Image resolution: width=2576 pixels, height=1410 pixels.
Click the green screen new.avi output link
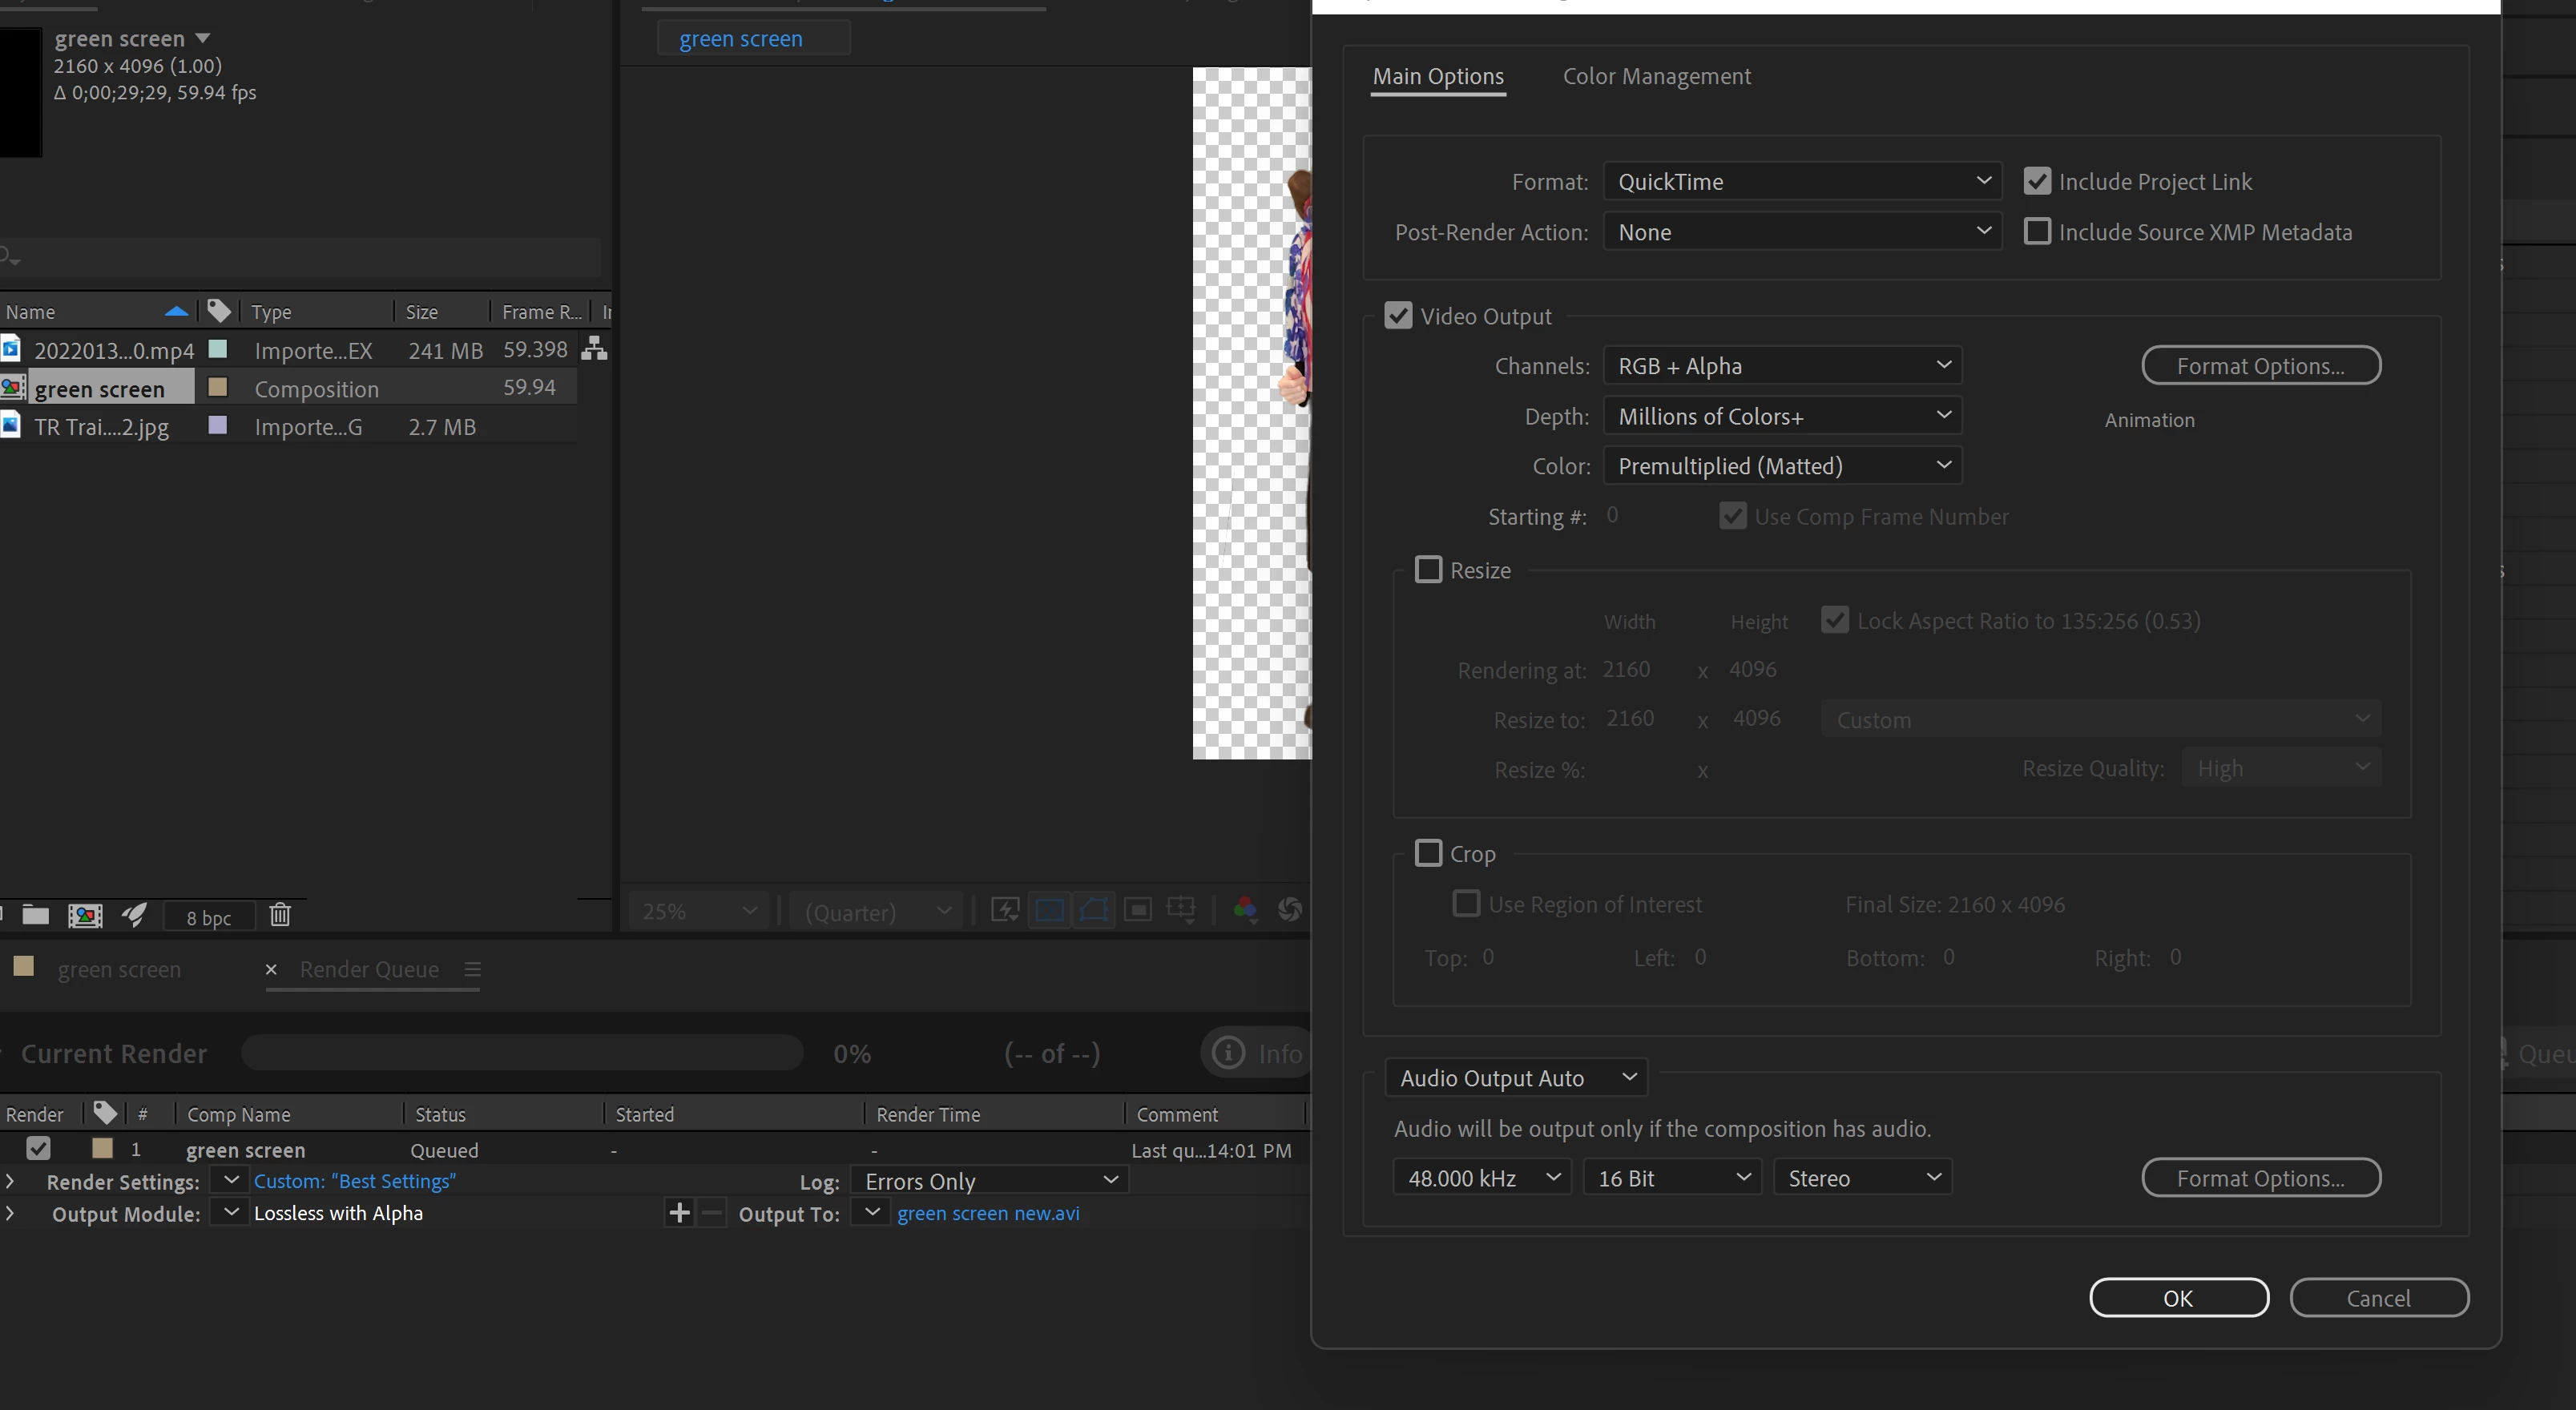(988, 1213)
